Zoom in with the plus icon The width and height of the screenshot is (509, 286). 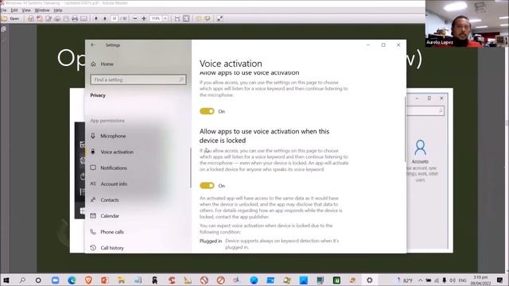point(144,19)
